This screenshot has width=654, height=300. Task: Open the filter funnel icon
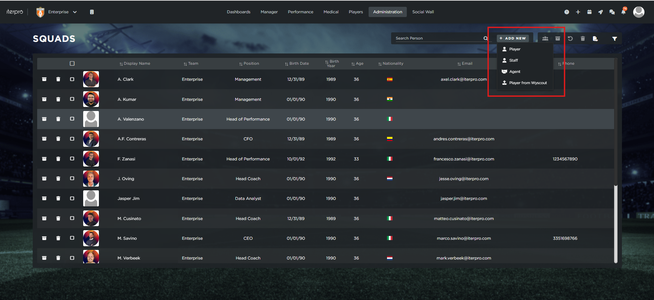(614, 38)
